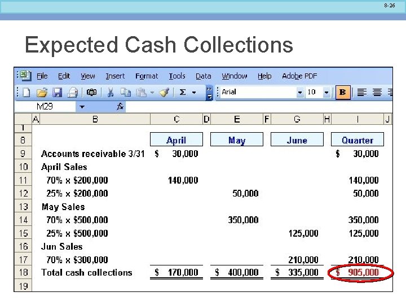
Task: Select the 'May Sales' label cell
Action: tap(63, 207)
